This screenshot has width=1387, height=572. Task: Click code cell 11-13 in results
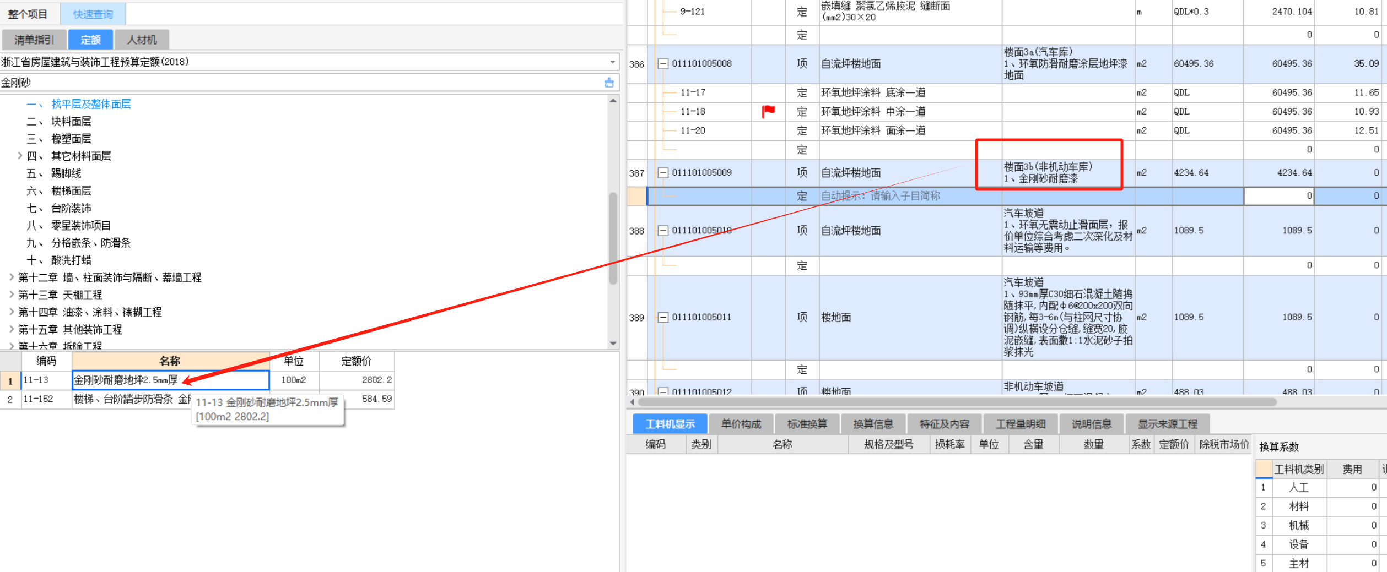pyautogui.click(x=46, y=380)
